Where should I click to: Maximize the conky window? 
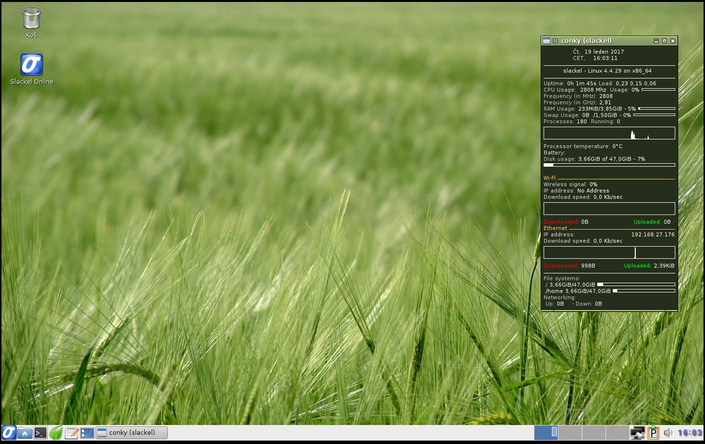coord(665,41)
